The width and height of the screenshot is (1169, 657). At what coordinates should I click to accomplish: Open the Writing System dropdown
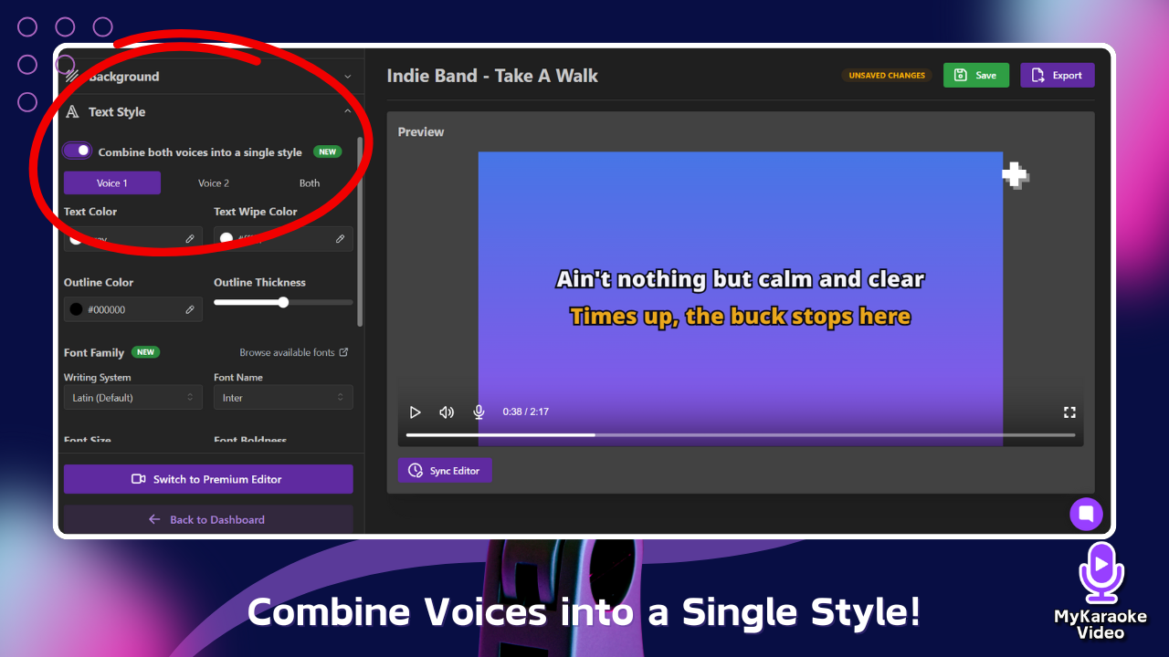click(133, 398)
